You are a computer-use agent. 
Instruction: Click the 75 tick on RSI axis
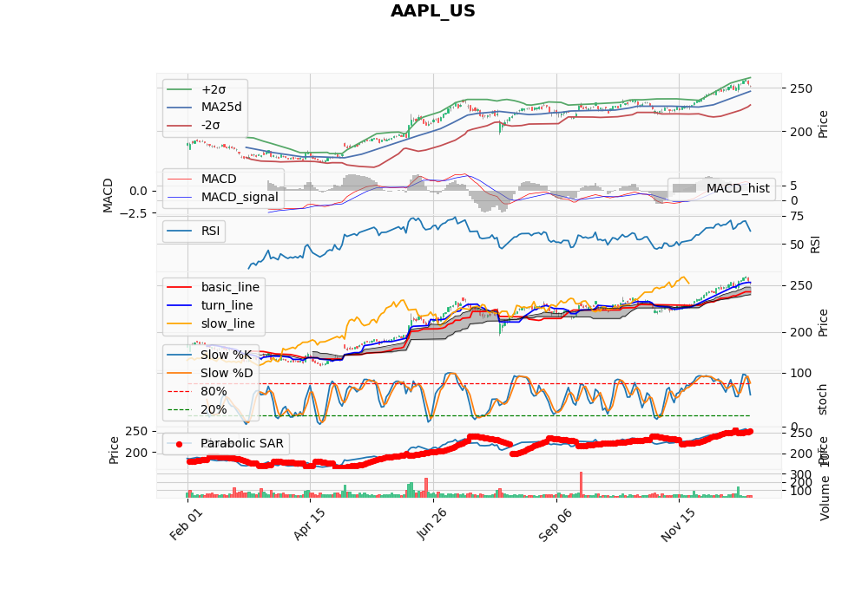pos(797,216)
